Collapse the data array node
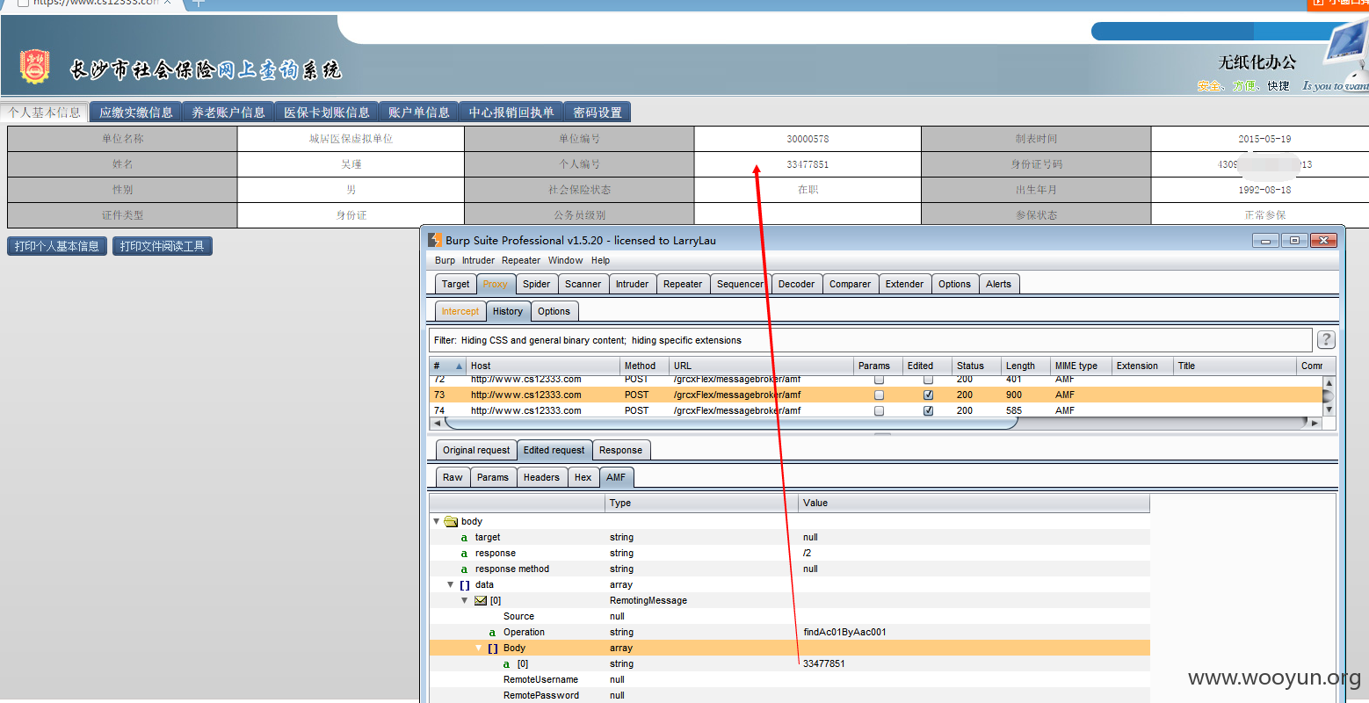The height and width of the screenshot is (703, 1369). pyautogui.click(x=451, y=584)
